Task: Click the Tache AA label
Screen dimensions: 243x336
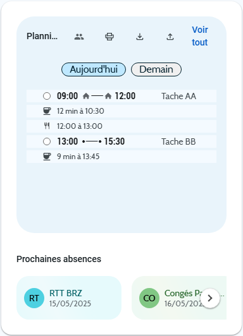Action: (x=179, y=96)
